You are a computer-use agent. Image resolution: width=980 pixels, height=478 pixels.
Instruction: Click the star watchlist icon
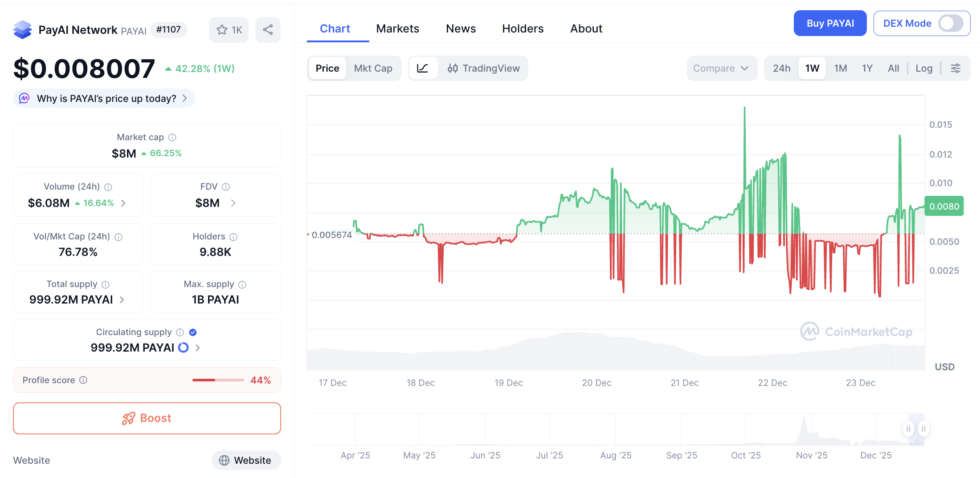tap(222, 30)
